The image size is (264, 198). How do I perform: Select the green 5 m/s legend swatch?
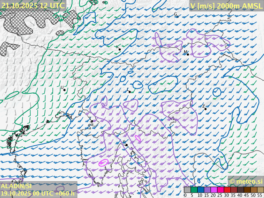(x=194, y=190)
